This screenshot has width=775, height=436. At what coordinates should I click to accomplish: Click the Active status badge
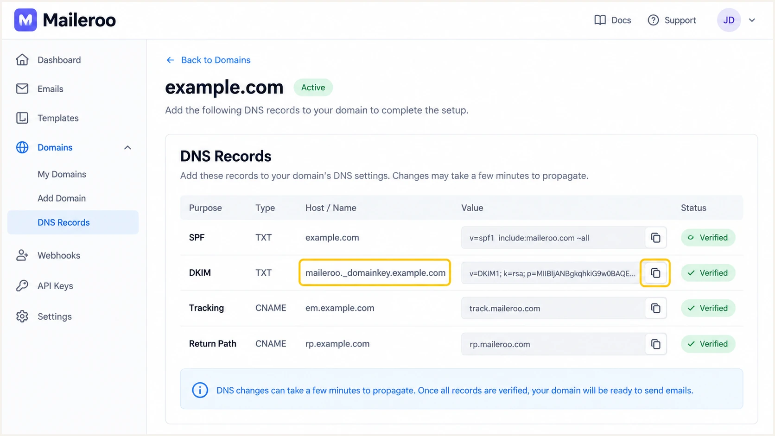[313, 87]
